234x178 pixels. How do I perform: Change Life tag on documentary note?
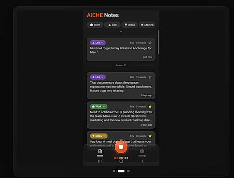[x=98, y=77]
